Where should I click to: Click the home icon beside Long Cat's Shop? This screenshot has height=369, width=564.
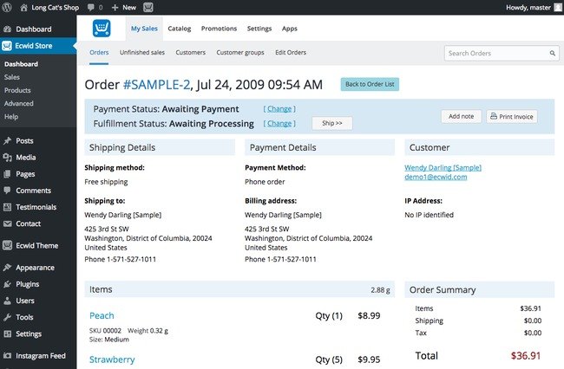[23, 7]
